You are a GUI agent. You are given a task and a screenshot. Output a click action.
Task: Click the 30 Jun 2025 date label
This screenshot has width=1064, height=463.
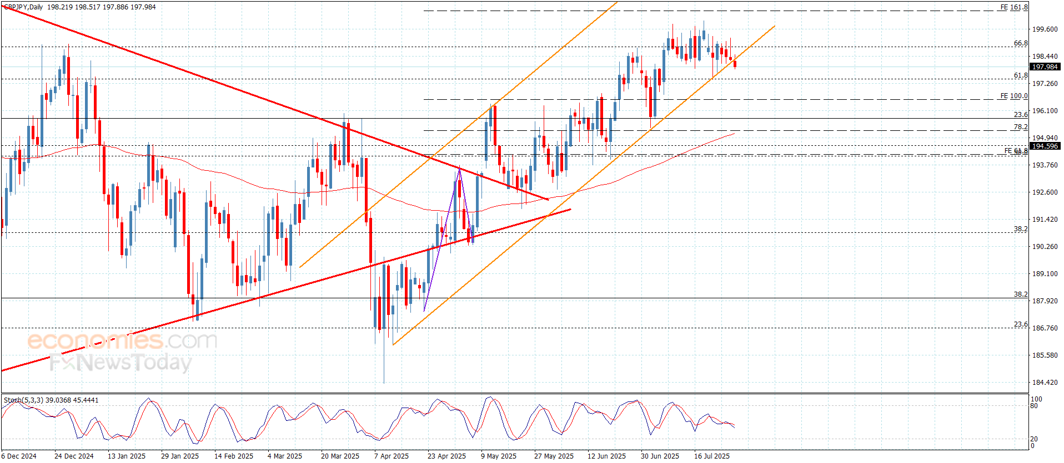coord(660,456)
